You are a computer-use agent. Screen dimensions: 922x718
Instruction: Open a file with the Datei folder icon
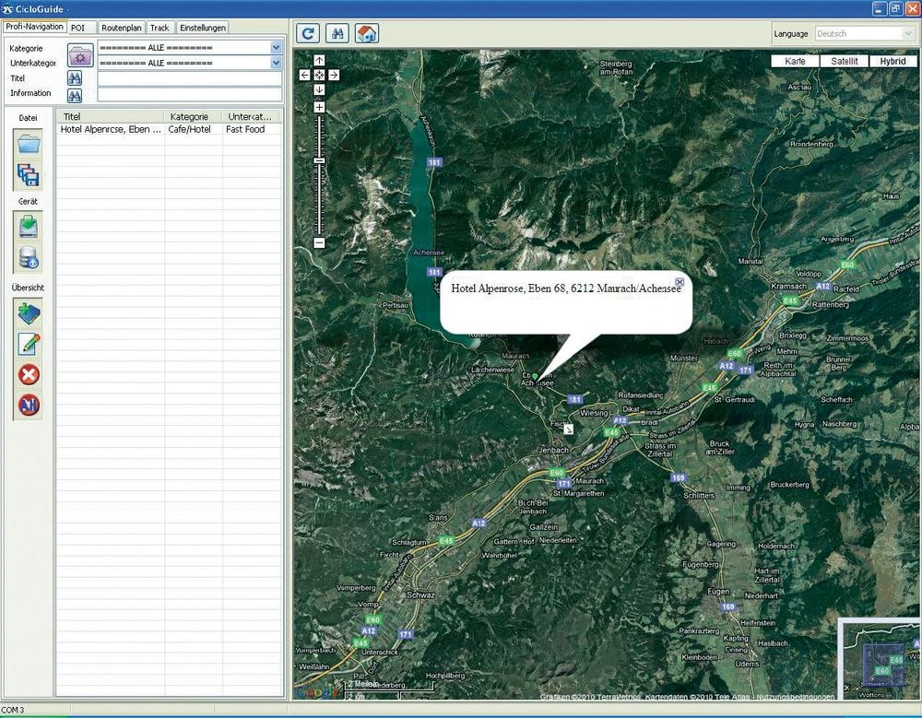(x=29, y=144)
